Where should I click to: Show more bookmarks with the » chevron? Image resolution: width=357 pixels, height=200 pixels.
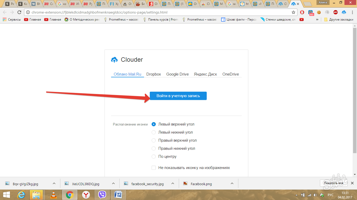coord(317,20)
